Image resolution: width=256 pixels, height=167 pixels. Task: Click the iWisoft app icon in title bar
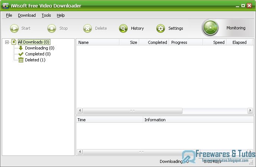pos(6,6)
